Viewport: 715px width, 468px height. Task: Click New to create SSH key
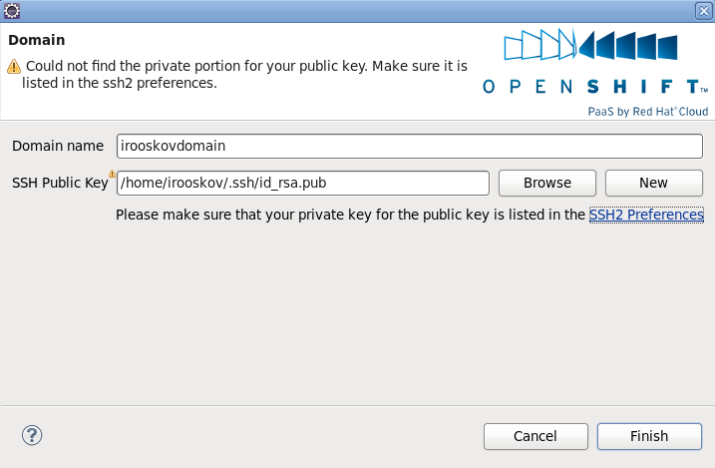[x=654, y=183]
